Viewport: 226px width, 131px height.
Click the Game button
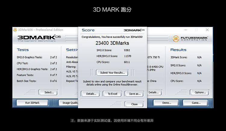[x=196, y=103]
